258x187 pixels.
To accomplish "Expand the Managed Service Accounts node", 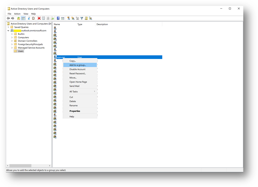I will pos(12,48).
